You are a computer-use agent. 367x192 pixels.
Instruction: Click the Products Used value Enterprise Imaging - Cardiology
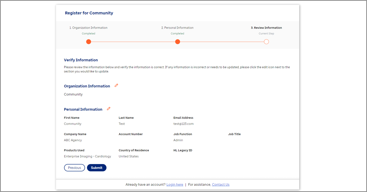pos(87,156)
